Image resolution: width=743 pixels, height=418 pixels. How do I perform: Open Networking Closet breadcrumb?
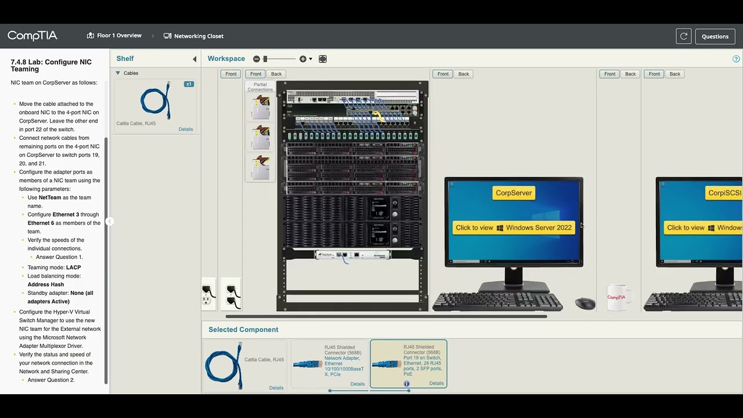[x=199, y=36]
